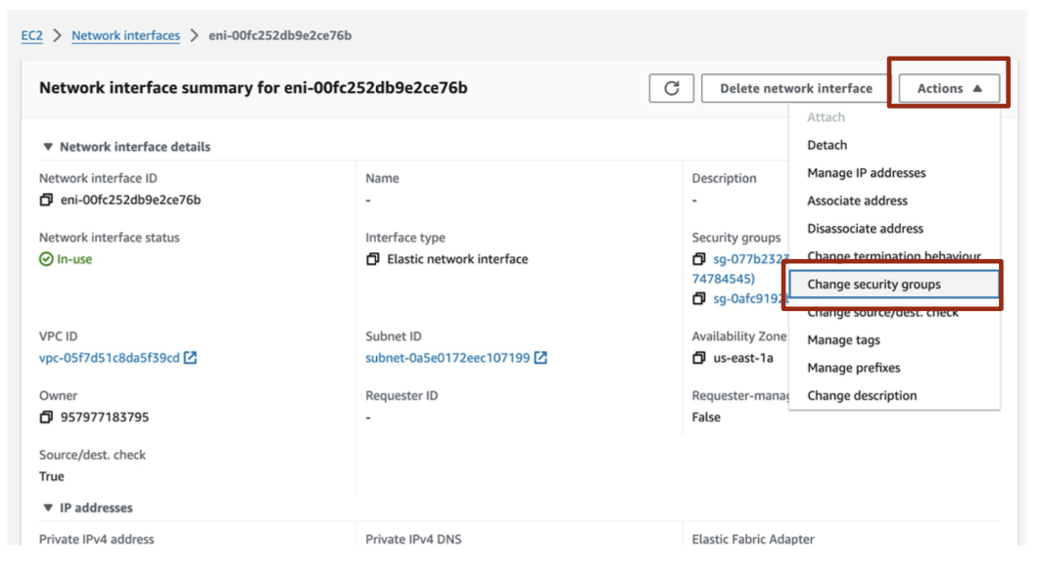Open vpc-05f7d51c8da5f39cd link
The height and width of the screenshot is (579, 1040).
click(x=109, y=358)
